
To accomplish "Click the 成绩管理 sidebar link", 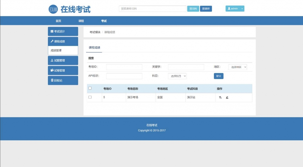I will pos(56,51).
